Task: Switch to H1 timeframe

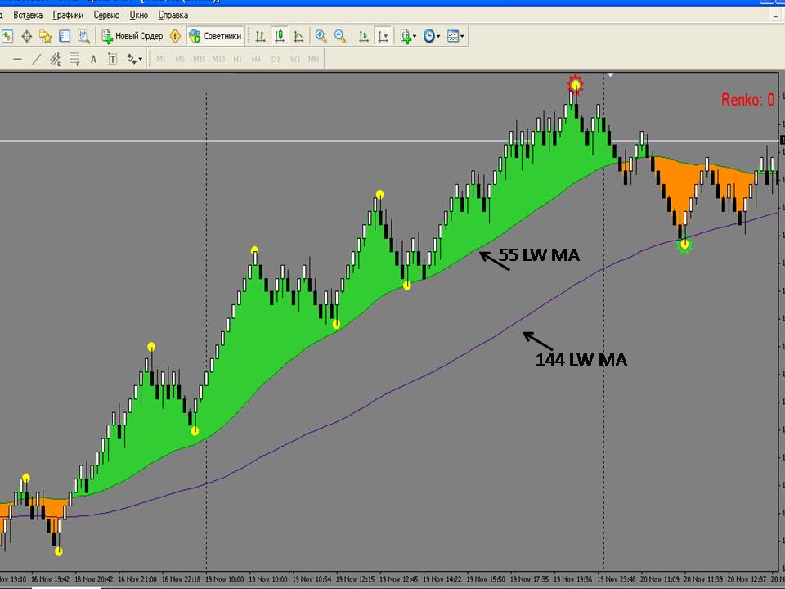Action: tap(237, 59)
